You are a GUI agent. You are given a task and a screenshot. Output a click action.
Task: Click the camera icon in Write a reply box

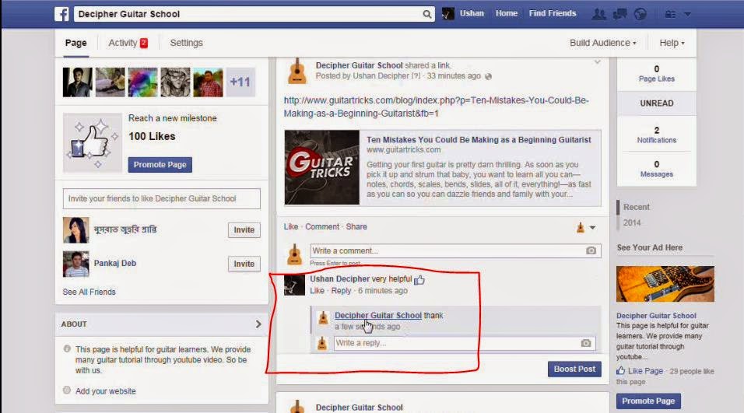[x=586, y=343]
